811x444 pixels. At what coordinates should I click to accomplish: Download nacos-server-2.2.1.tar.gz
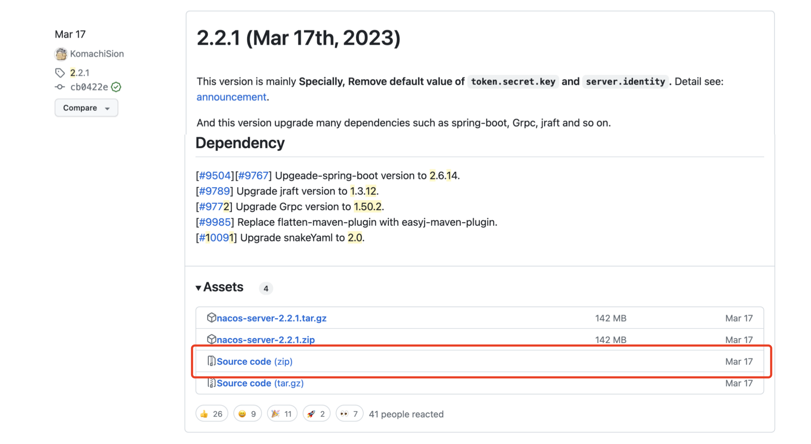point(272,318)
